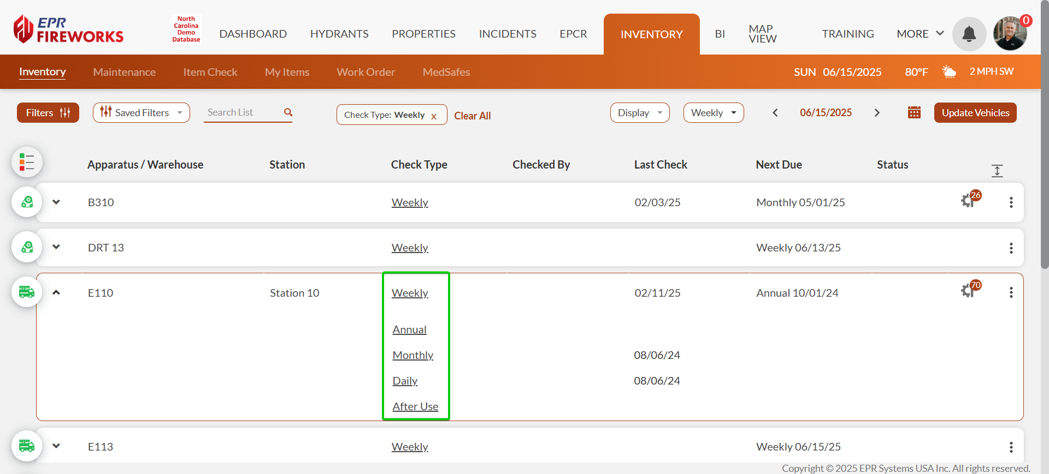1049x474 pixels.
Task: Click the E110 fire truck icon
Action: (x=27, y=292)
